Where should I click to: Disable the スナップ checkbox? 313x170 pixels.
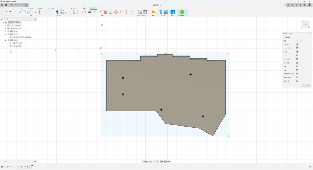click(x=297, y=52)
